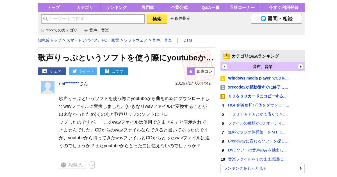This screenshot has width=337, height=177.
Task: Open rank 10: 音楽ファイルをそのまま楽譜に...
Action: (257, 159)
